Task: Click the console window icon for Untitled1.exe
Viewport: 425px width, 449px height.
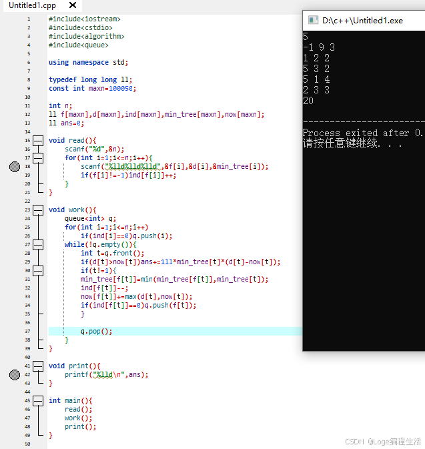Action: pyautogui.click(x=313, y=20)
